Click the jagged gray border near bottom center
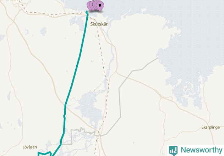 83,130
